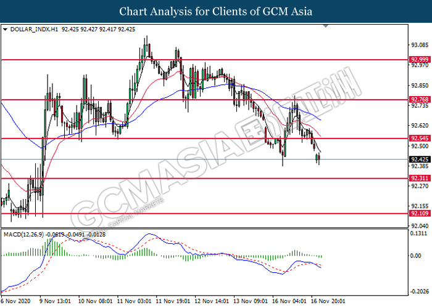Click the 11 Nov 03:01 time label
The width and height of the screenshot is (432, 308).
point(134,301)
